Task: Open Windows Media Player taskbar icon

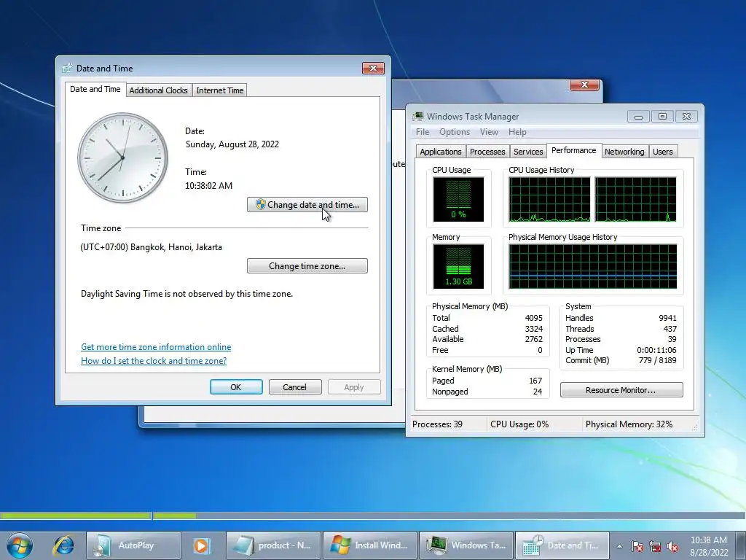Action: tap(201, 545)
